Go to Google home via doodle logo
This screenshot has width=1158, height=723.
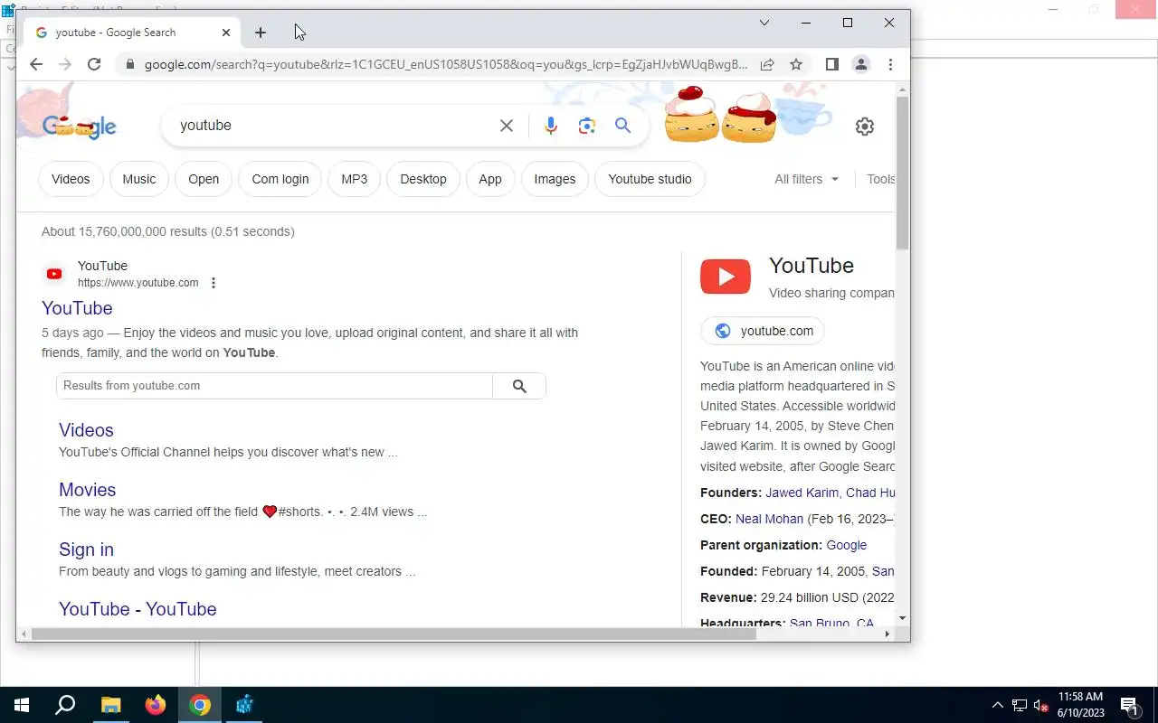[x=80, y=126]
